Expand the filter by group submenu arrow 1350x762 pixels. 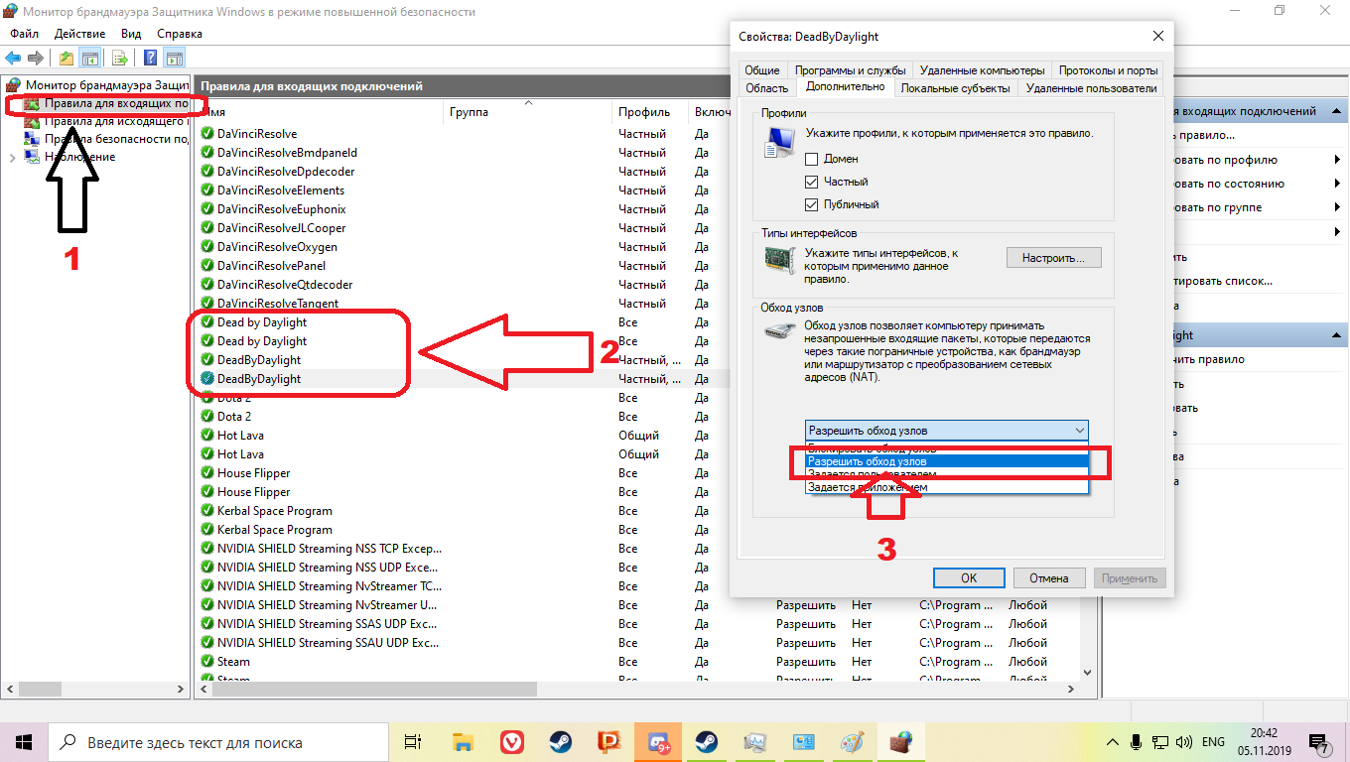coord(1337,207)
